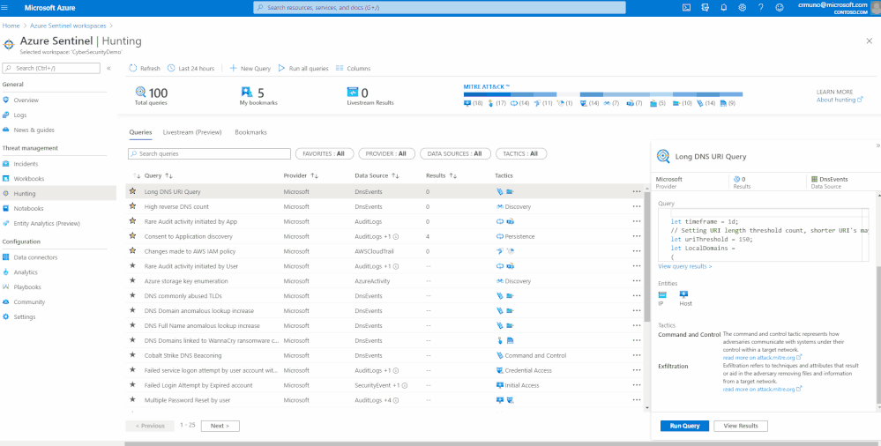Click the MITRE ATT&CK tactics color bar

pyautogui.click(x=603, y=94)
